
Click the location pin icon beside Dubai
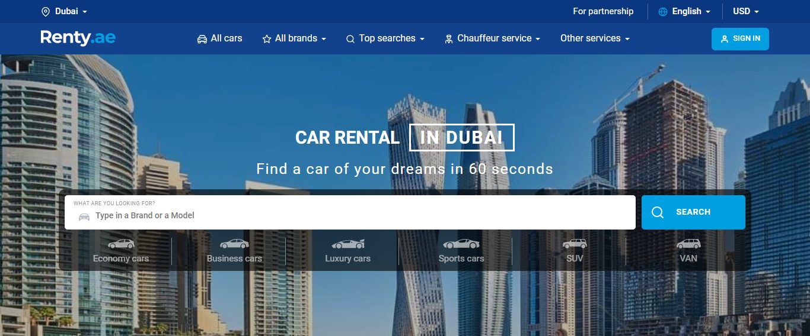click(x=46, y=11)
